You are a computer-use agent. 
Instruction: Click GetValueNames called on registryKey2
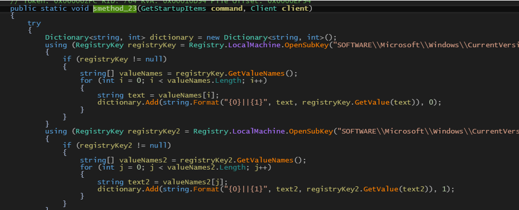265,160
